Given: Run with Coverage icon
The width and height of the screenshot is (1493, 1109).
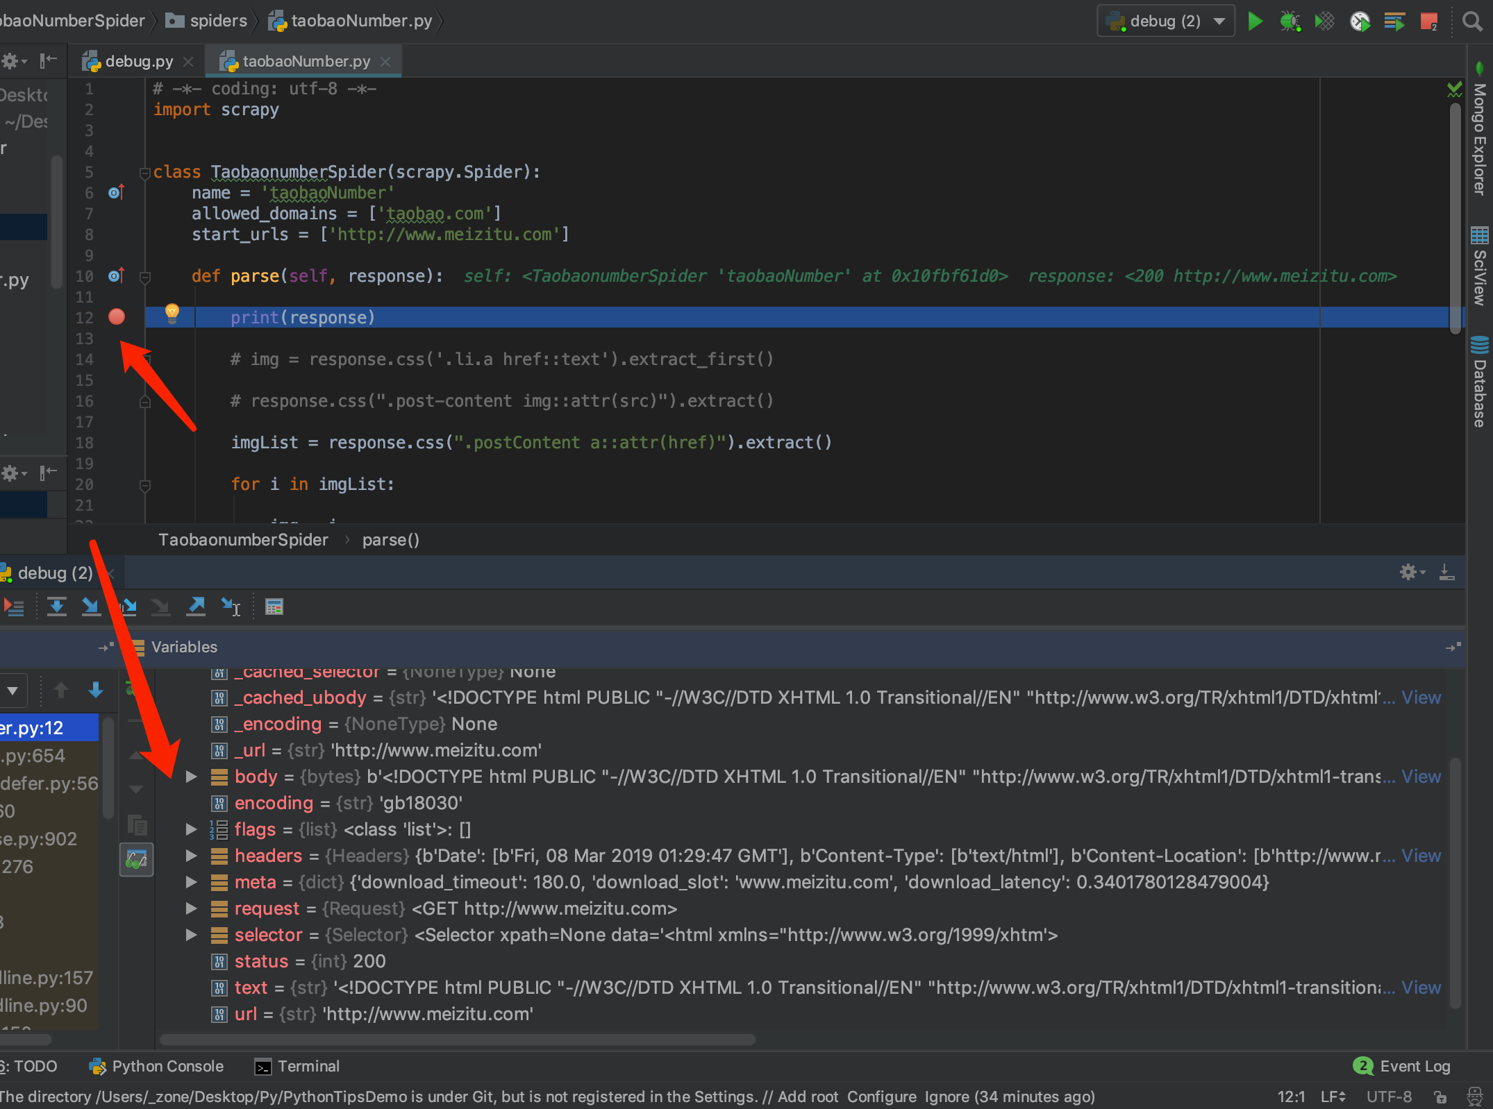Looking at the screenshot, I should (1324, 22).
